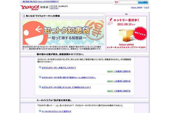Click section heading 親の悩みは親が解決。経験談聞かせてください。

point(60,54)
